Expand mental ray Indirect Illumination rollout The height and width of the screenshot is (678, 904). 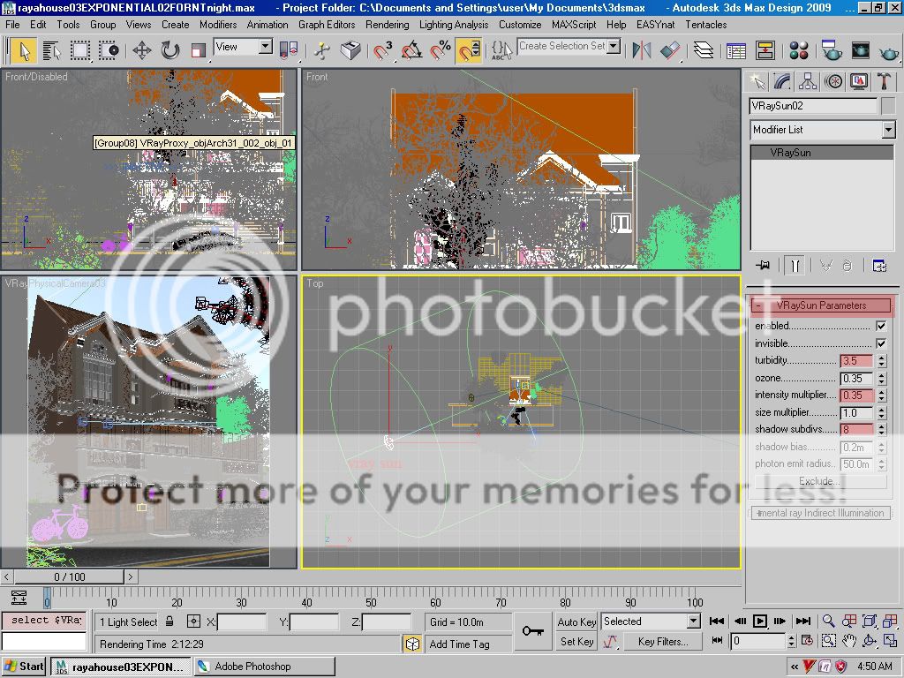tap(821, 513)
